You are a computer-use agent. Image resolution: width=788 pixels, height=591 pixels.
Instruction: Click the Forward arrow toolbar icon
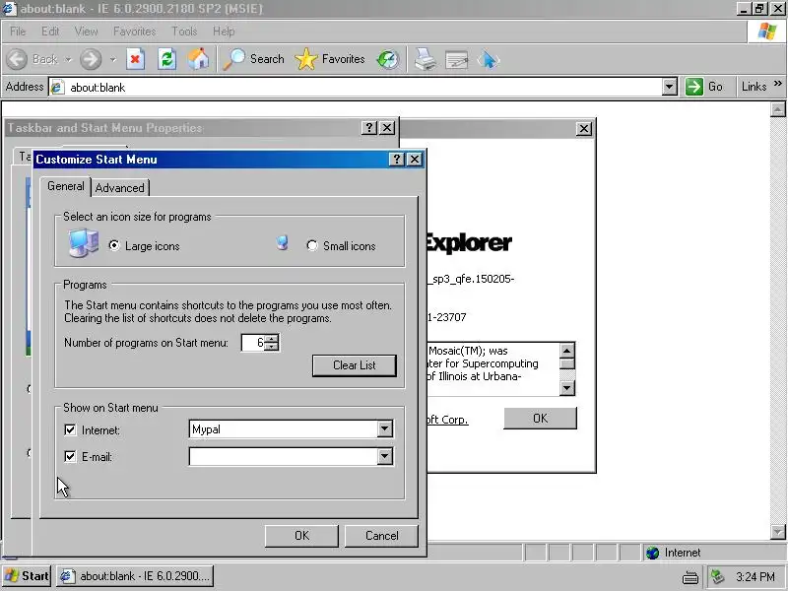click(91, 59)
